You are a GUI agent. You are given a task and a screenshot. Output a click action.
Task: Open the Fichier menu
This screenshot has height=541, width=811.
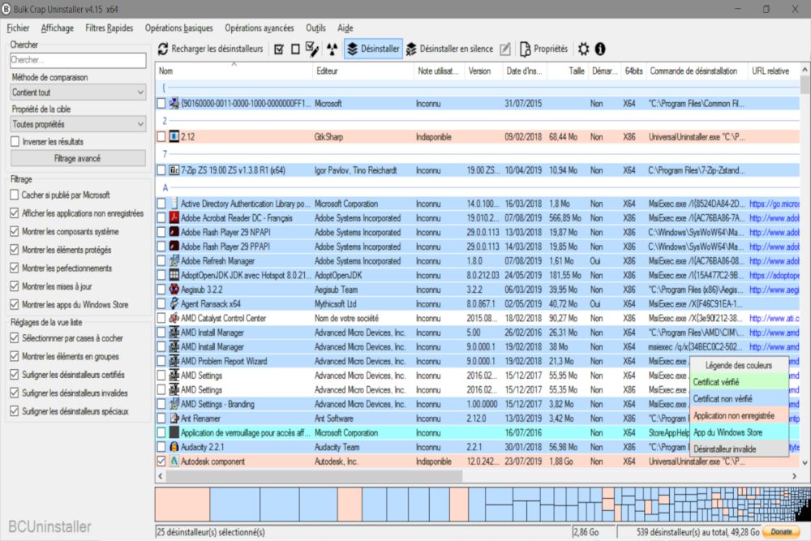[18, 28]
